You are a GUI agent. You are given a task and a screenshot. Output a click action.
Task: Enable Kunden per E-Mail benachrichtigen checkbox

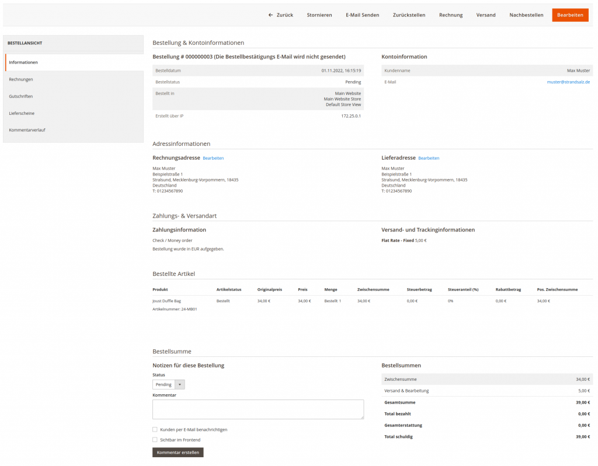pyautogui.click(x=155, y=429)
